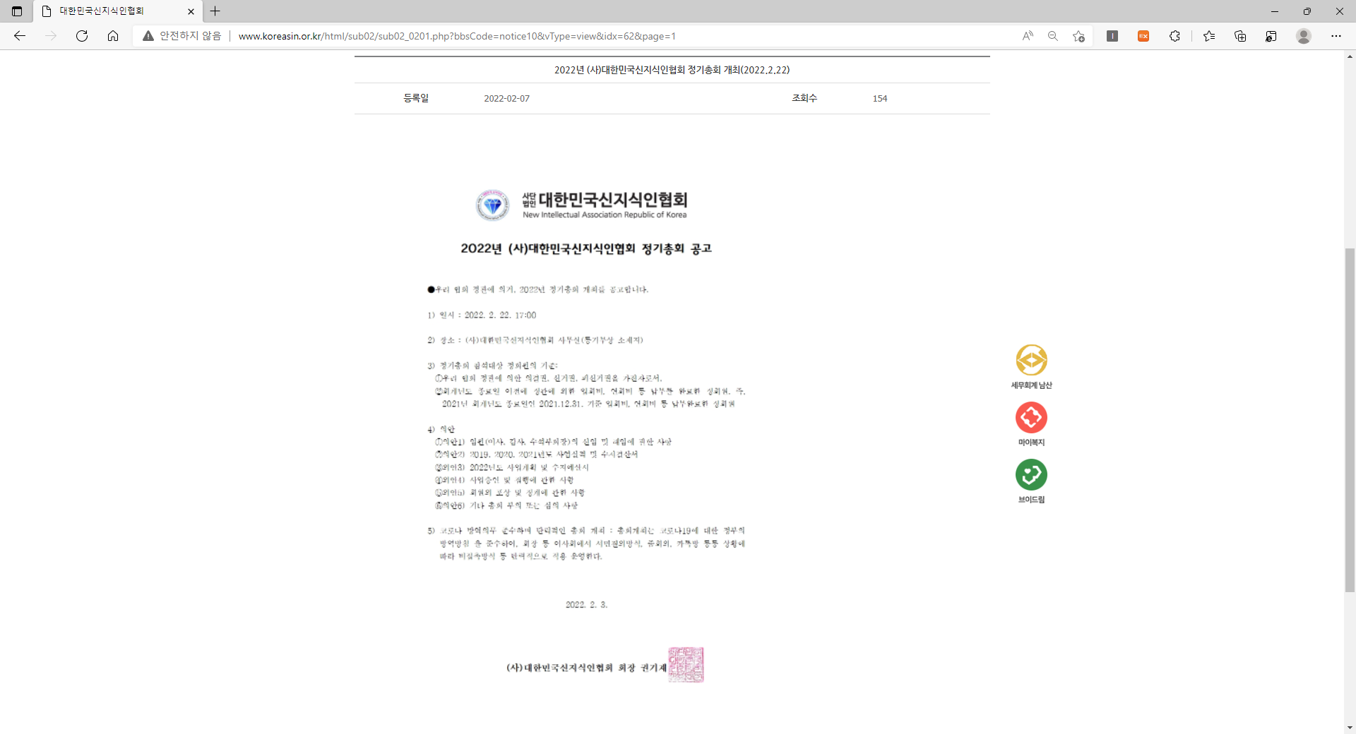Screen dimensions: 1356x734
Task: Open a new browser tab
Action: [x=215, y=11]
